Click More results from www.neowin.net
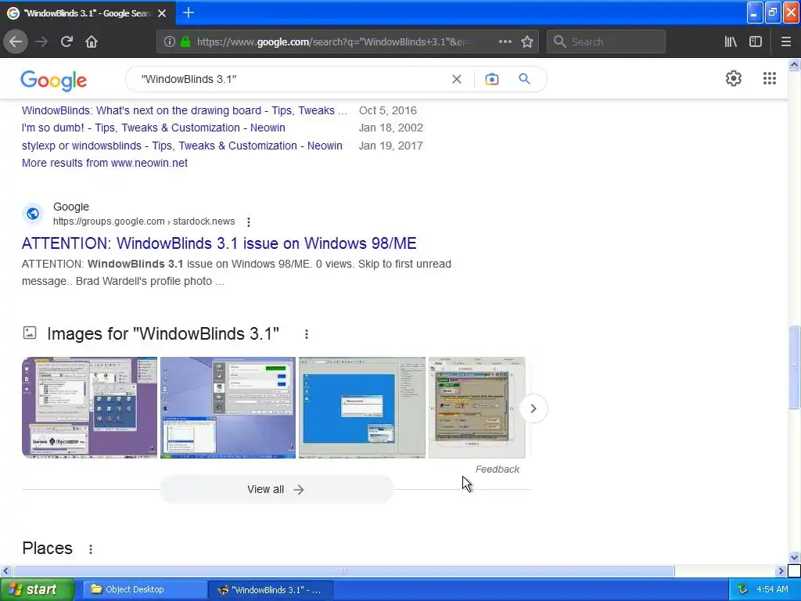Screen dimensions: 801x601 (x=105, y=163)
